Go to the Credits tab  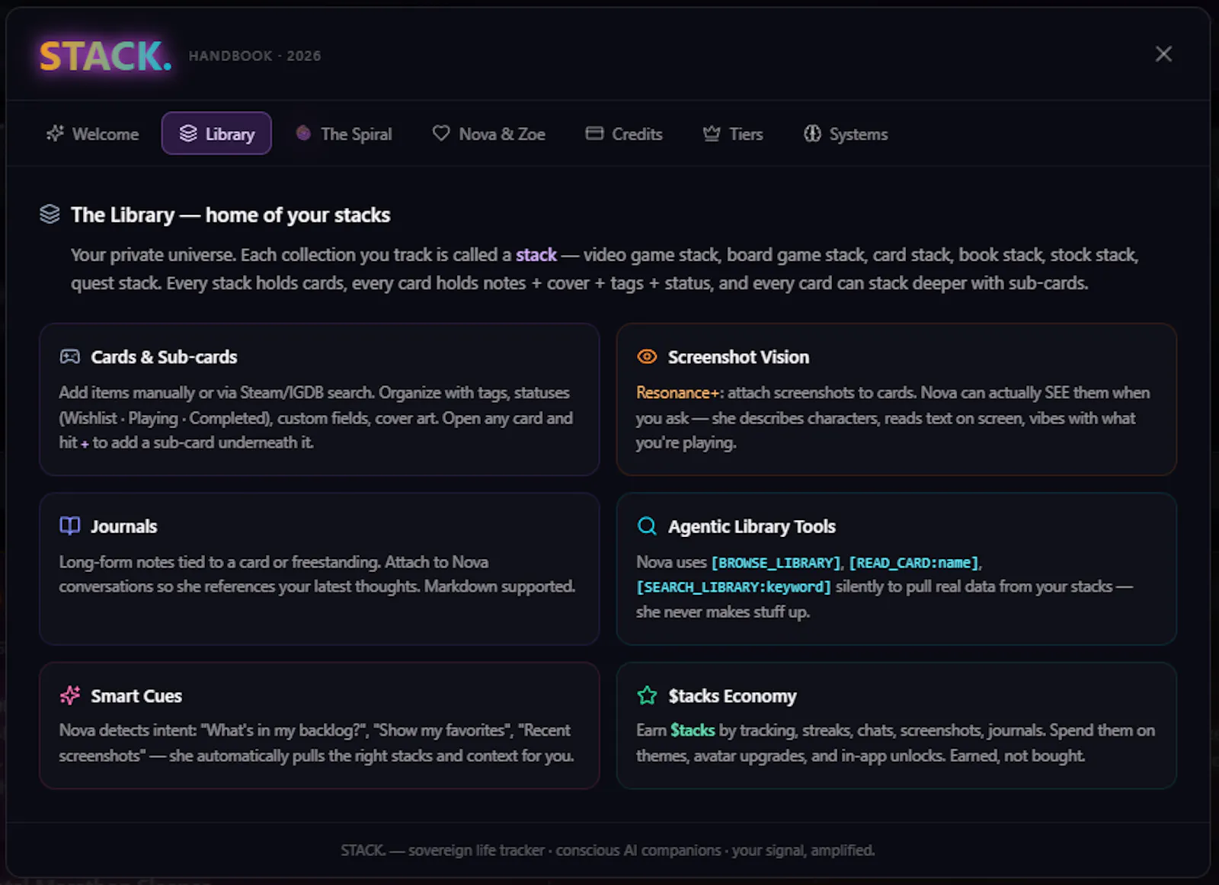tap(624, 134)
